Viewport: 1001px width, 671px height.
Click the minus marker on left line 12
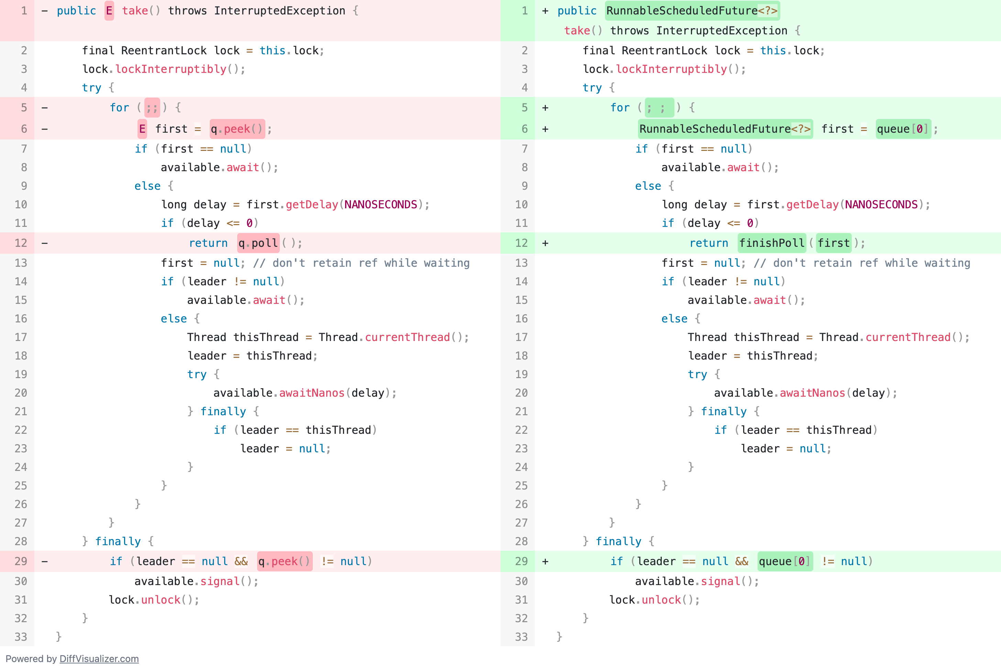tap(44, 243)
